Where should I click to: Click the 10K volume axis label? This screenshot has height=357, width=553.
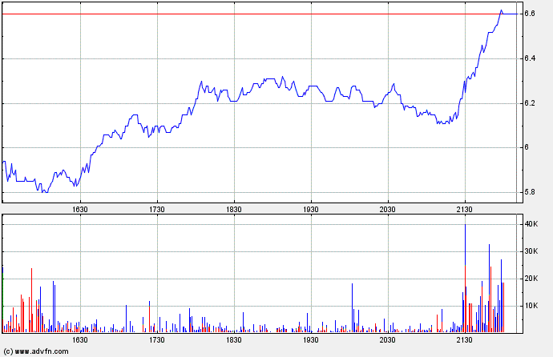click(531, 306)
